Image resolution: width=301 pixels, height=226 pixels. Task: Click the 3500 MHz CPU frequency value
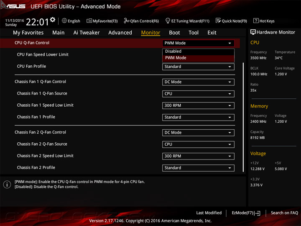(258, 58)
